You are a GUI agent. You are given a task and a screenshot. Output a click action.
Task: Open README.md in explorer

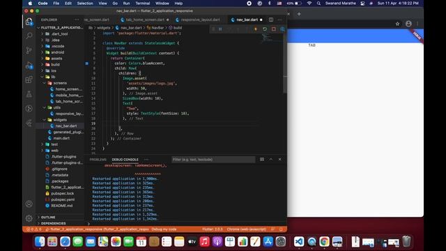[x=62, y=206]
